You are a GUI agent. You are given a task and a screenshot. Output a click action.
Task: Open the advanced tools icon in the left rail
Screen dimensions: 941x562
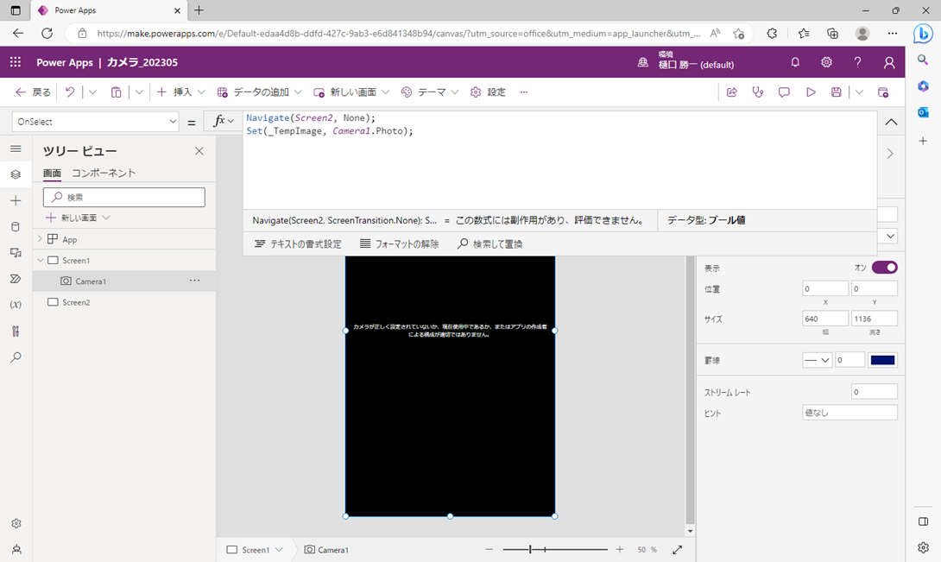(16, 331)
